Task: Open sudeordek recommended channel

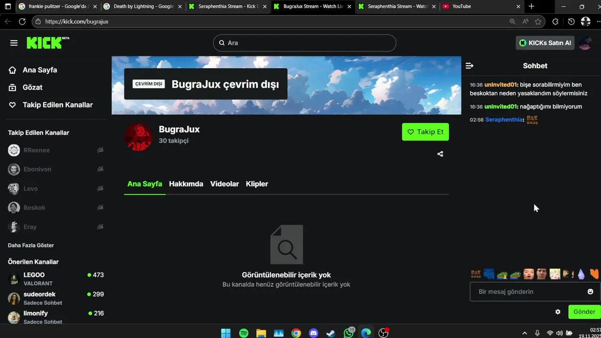Action: (x=56, y=298)
